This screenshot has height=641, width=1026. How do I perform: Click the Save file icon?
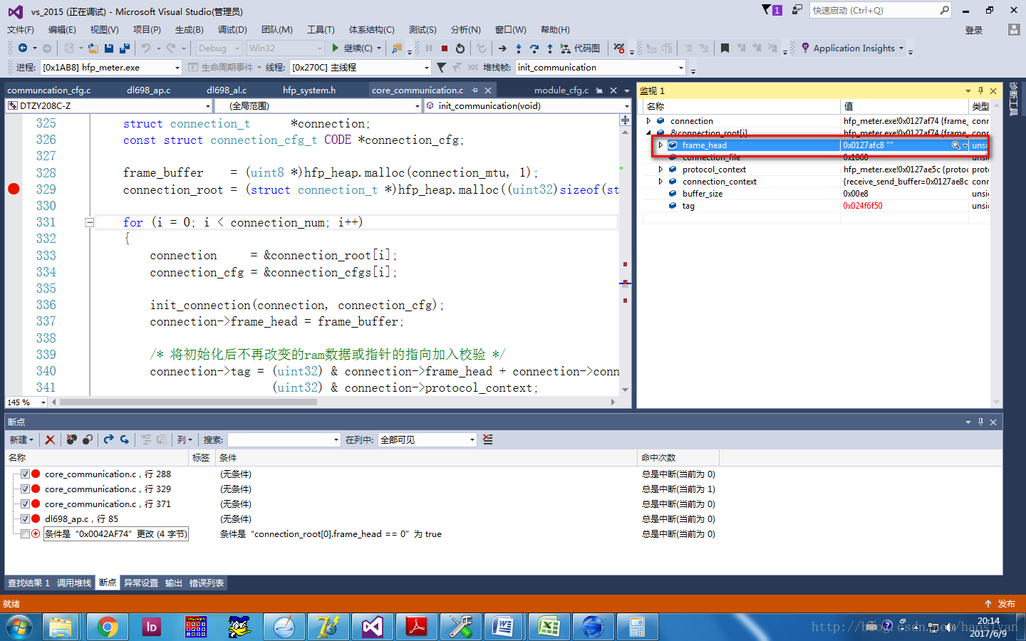tap(109, 48)
